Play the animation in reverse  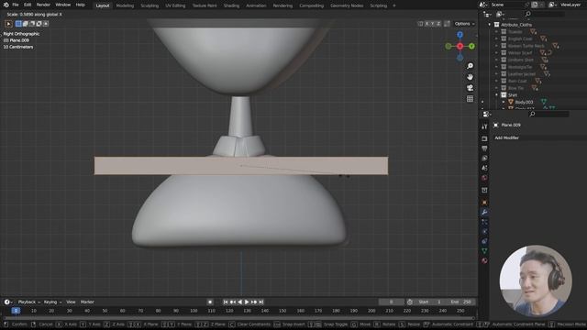click(x=240, y=302)
